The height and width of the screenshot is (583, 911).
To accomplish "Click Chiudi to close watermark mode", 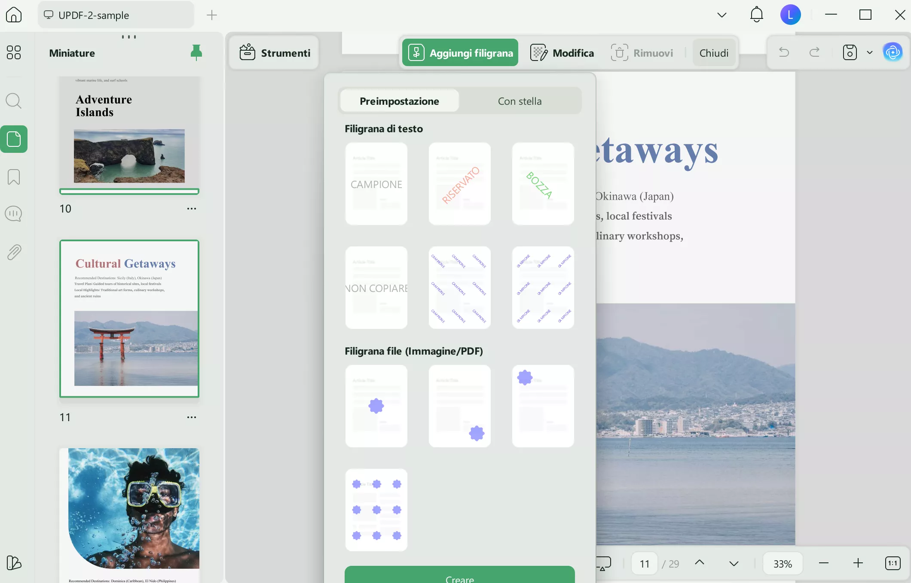I will (714, 53).
